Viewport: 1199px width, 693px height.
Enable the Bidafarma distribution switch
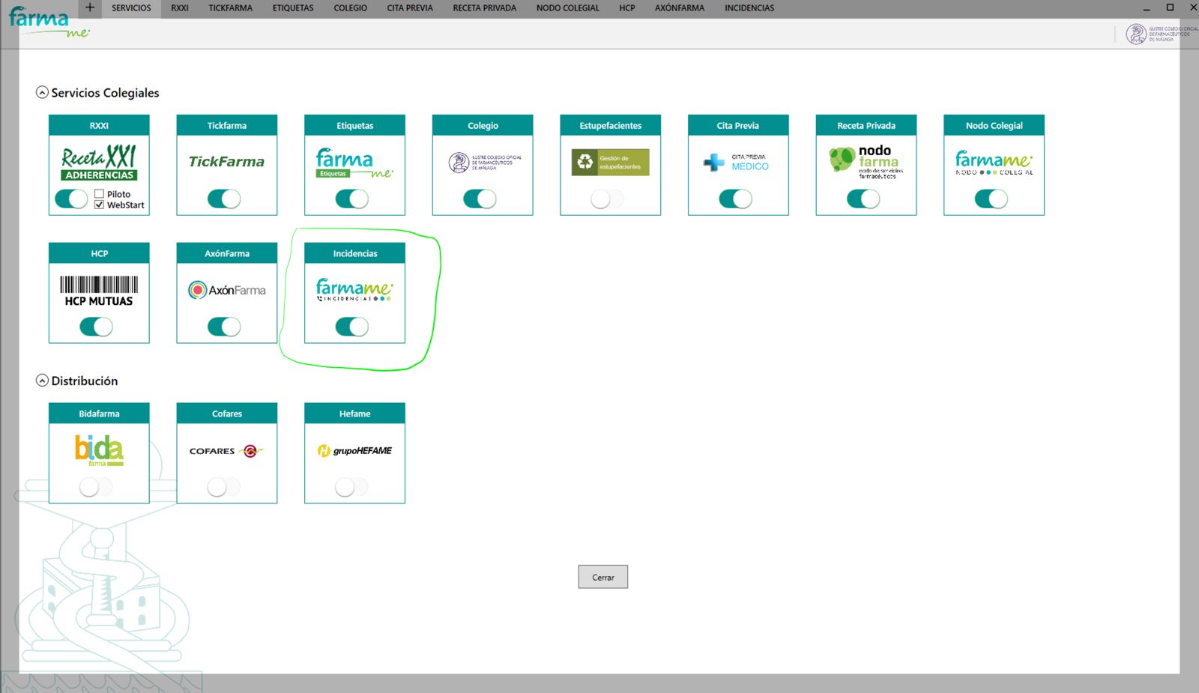96,487
